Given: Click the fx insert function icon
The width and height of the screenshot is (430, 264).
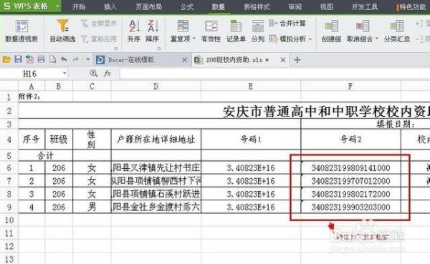Looking at the screenshot, I should [107, 74].
